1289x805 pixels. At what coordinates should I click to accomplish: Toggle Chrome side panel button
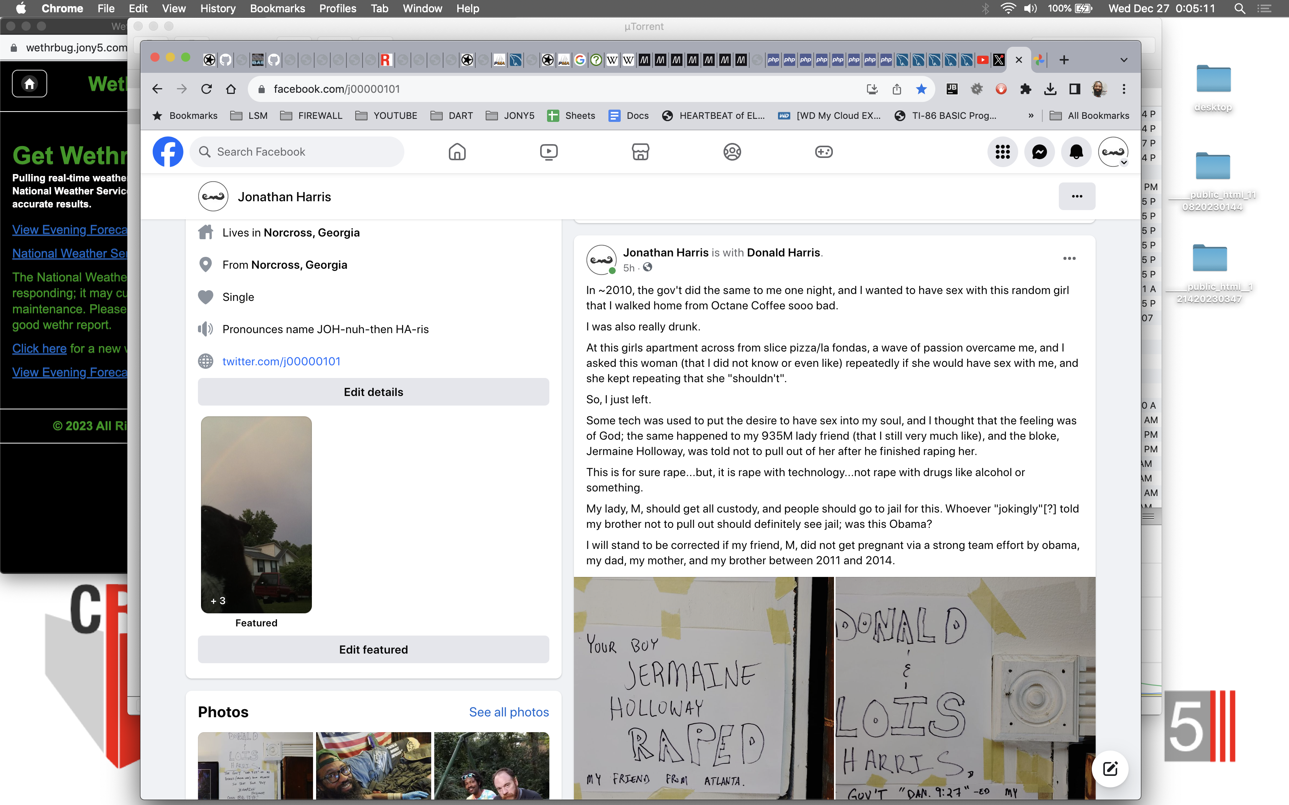click(1075, 89)
